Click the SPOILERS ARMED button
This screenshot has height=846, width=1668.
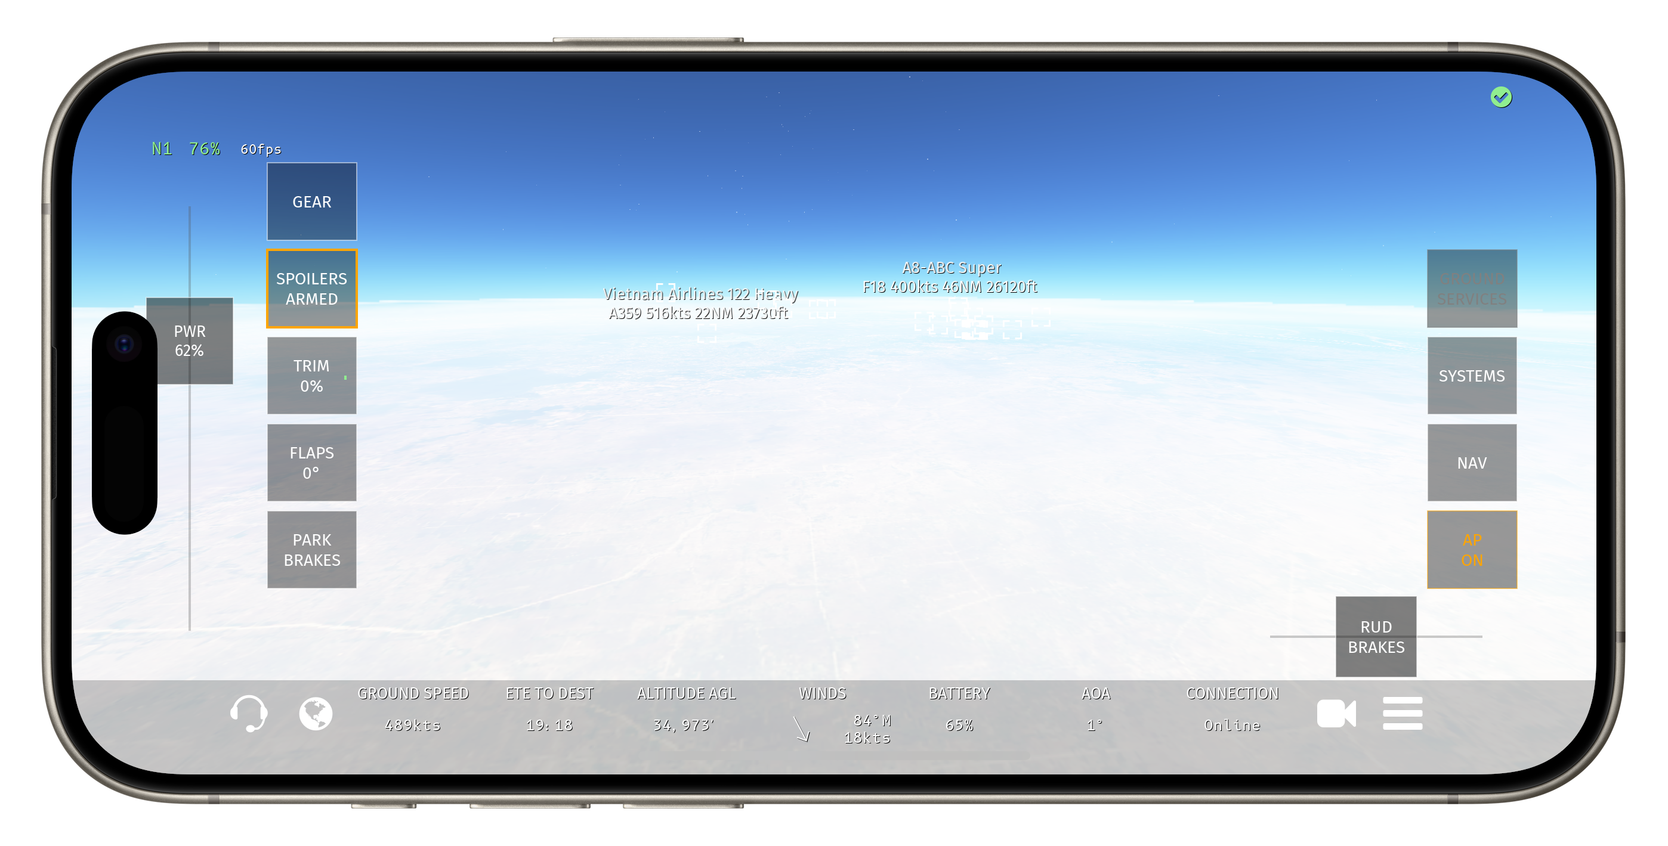coord(312,289)
